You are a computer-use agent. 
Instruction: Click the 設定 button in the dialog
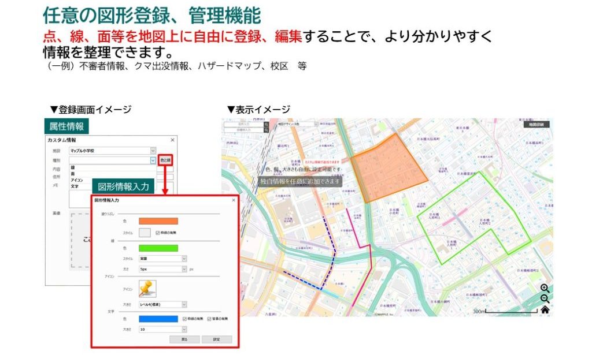[x=216, y=339]
